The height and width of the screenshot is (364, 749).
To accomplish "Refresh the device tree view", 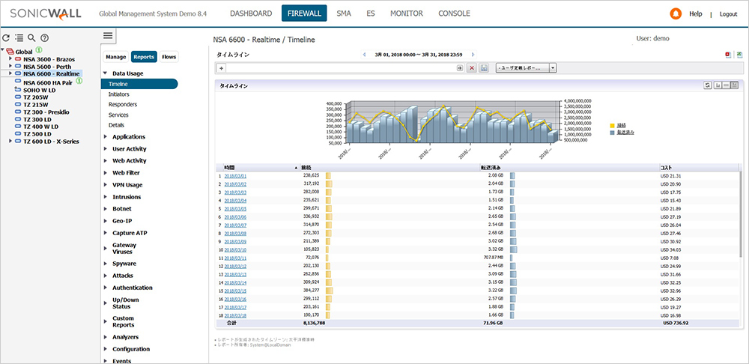I will (6, 37).
